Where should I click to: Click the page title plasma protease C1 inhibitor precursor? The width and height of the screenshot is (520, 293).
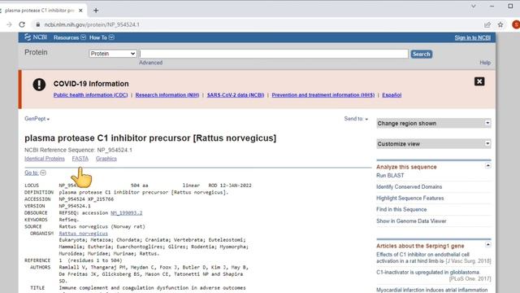point(150,138)
